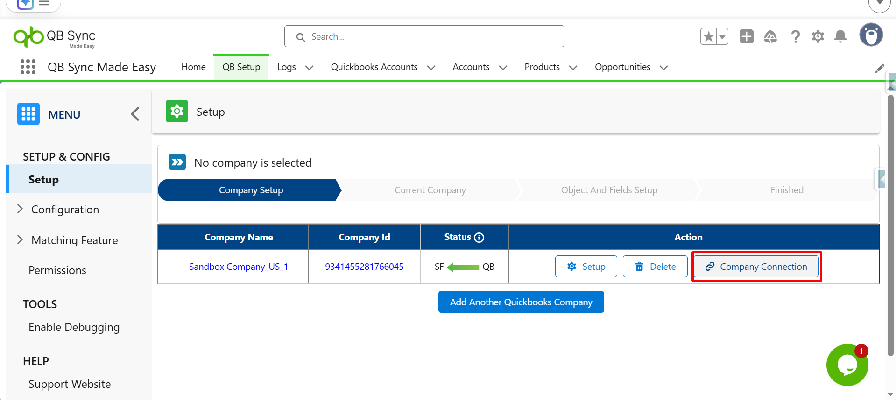Open the Help question mark icon
The width and height of the screenshot is (896, 400).
[795, 36]
